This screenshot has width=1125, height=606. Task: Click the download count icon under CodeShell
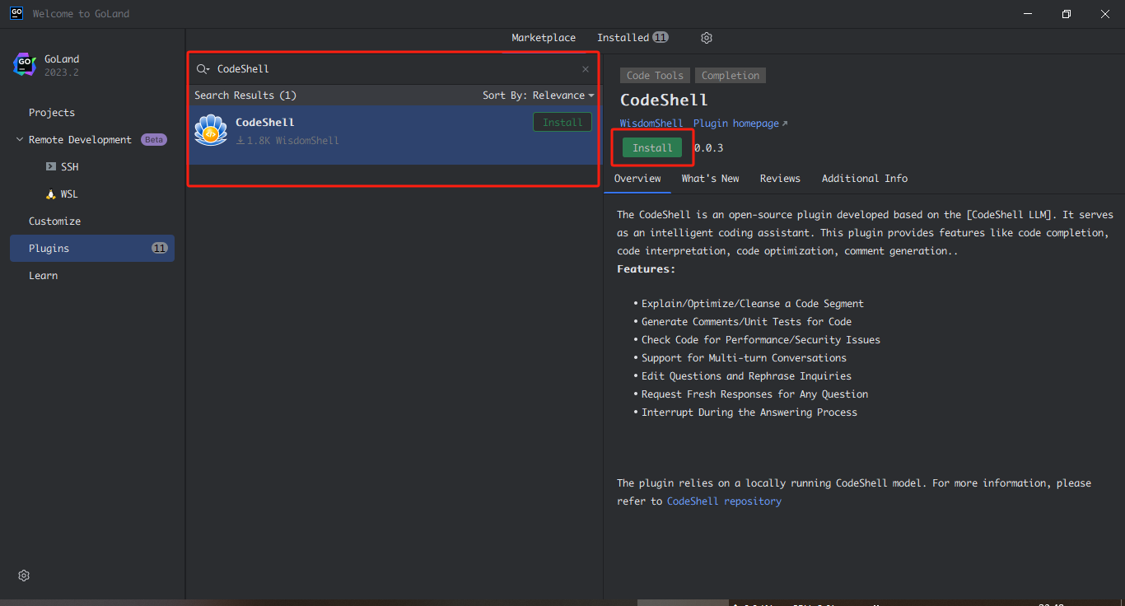tap(240, 141)
